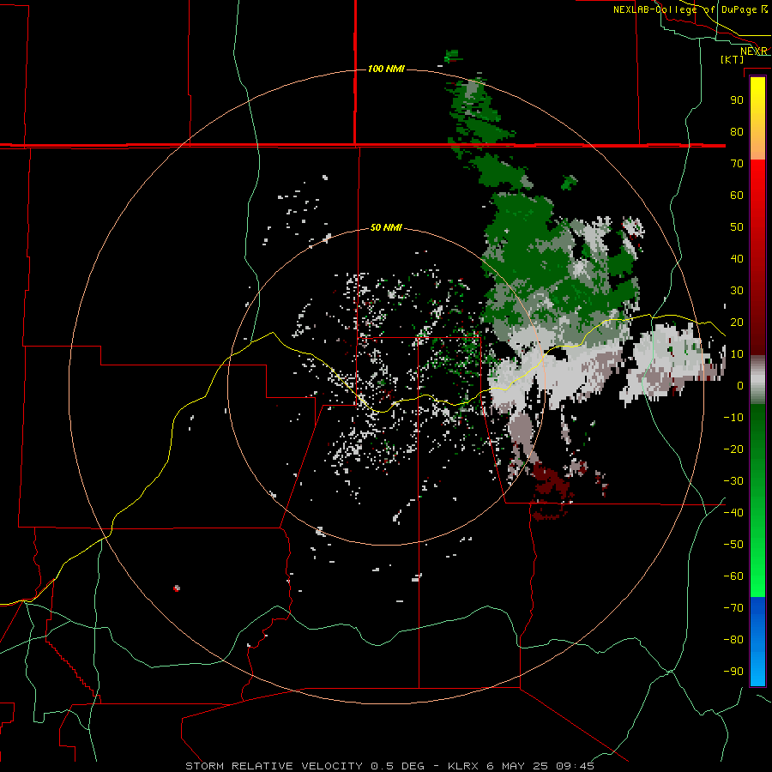The image size is (772, 772).
Task: Select the 80 value on velocity scale
Action: tap(737, 132)
